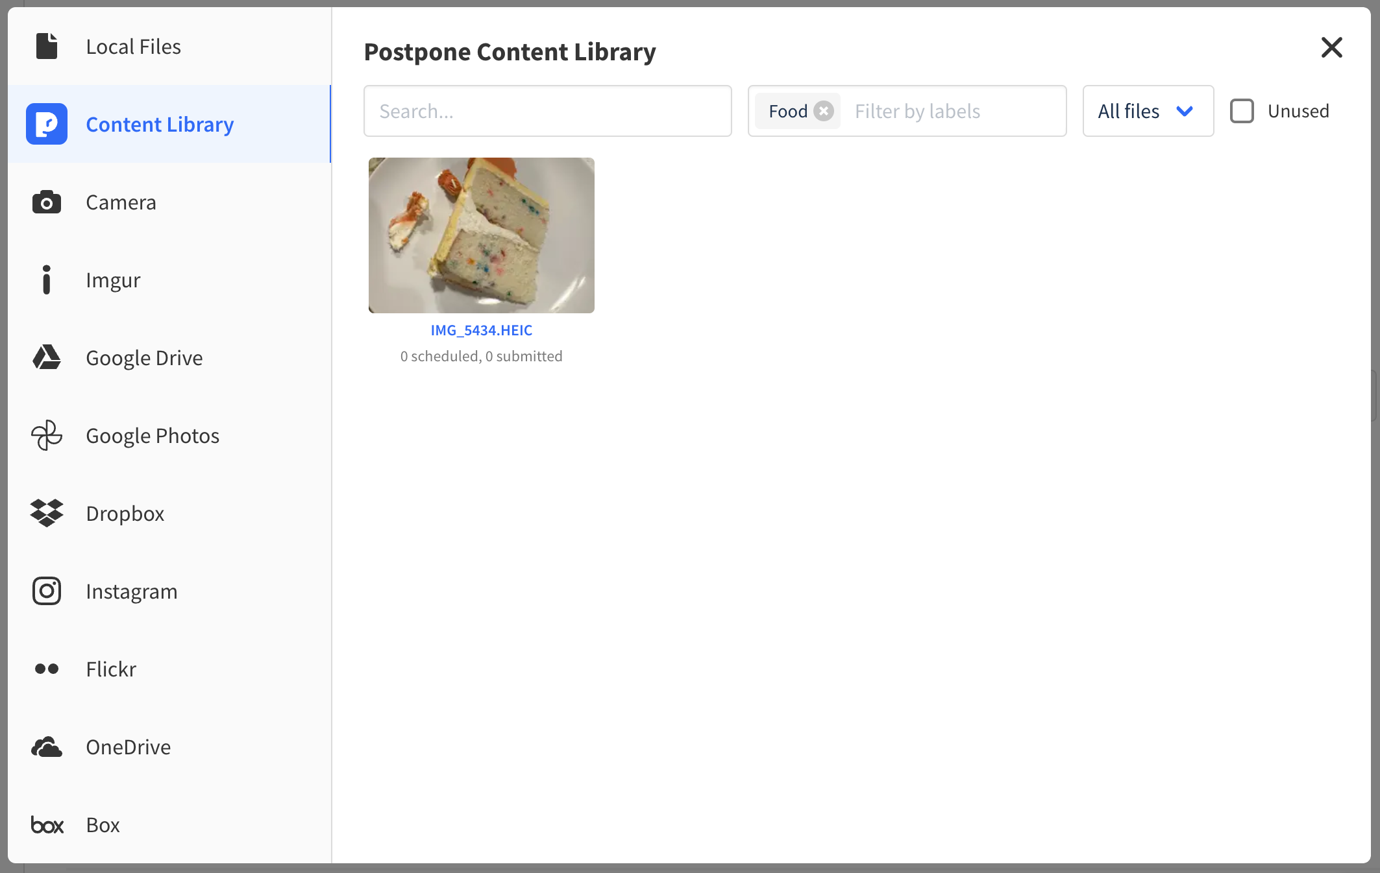Open the Camera source icon

point(46,202)
